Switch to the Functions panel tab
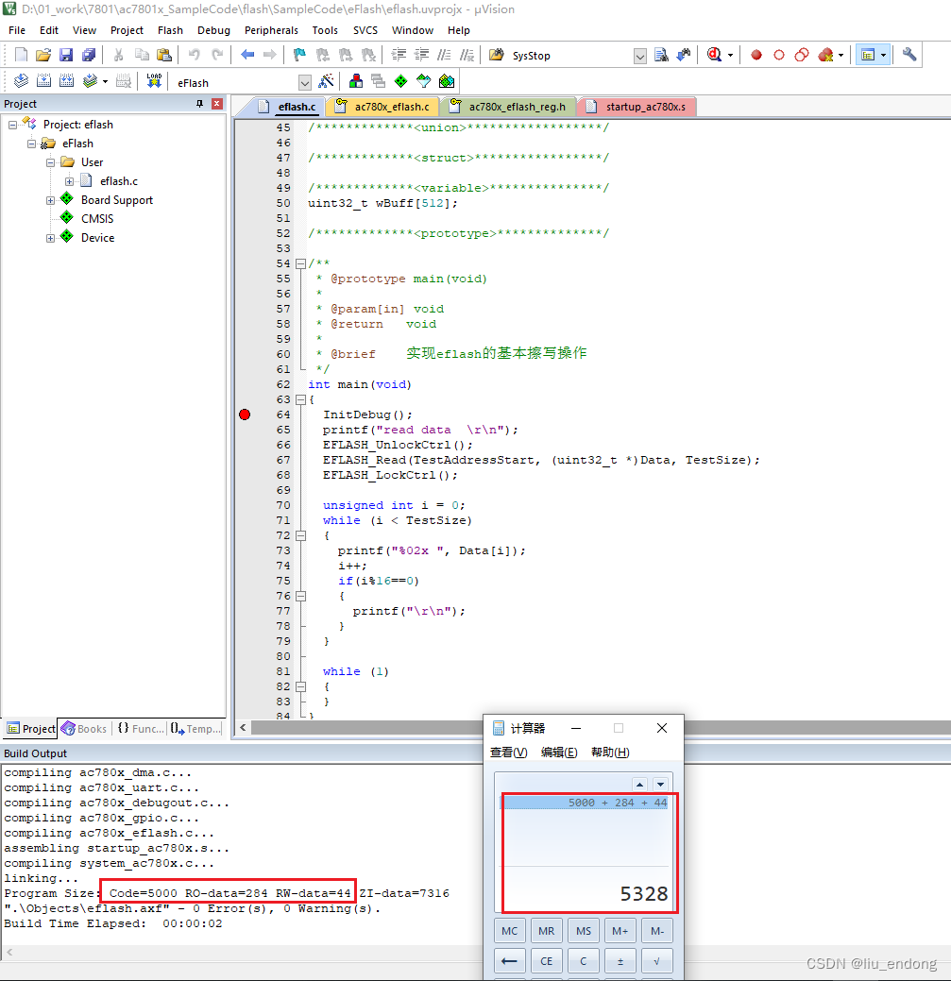 (141, 728)
